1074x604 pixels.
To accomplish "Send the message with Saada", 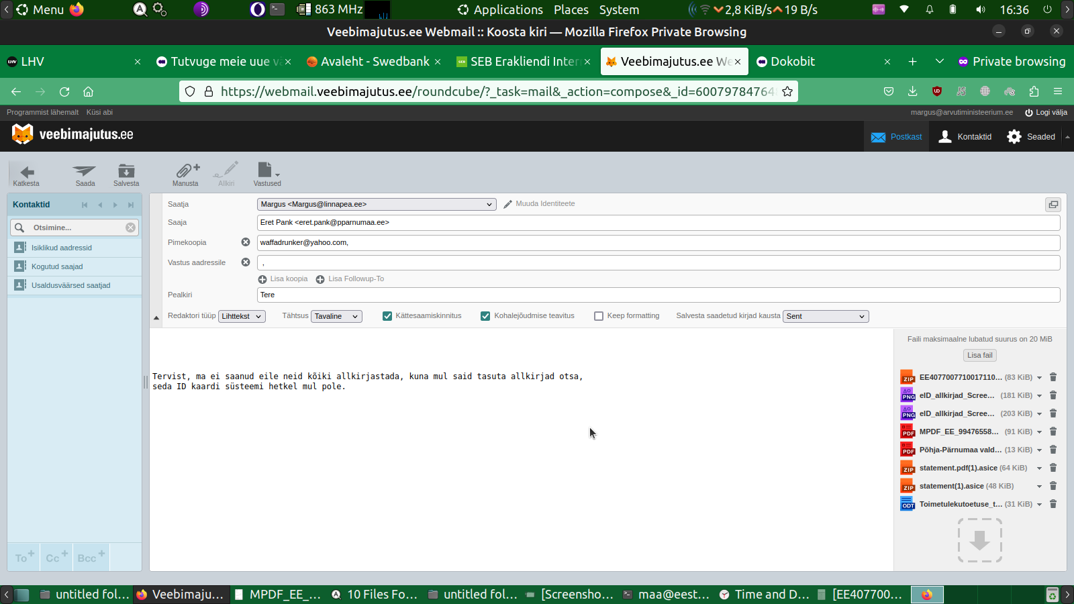I will 85,174.
